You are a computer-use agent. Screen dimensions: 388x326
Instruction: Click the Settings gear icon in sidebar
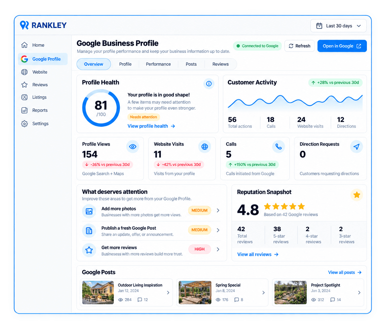[24, 124]
